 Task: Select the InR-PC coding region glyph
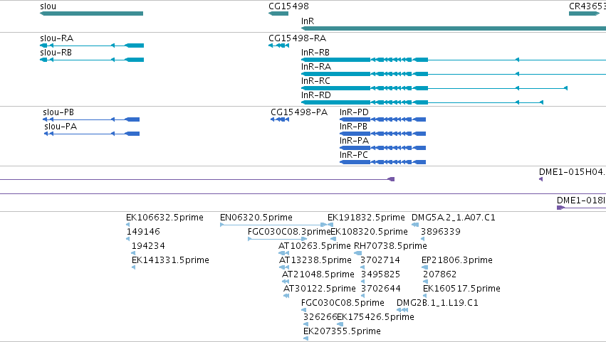tap(382, 162)
